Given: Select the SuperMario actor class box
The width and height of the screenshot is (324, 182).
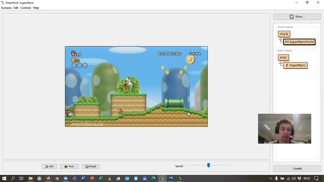Looking at the screenshot, I should [x=295, y=65].
